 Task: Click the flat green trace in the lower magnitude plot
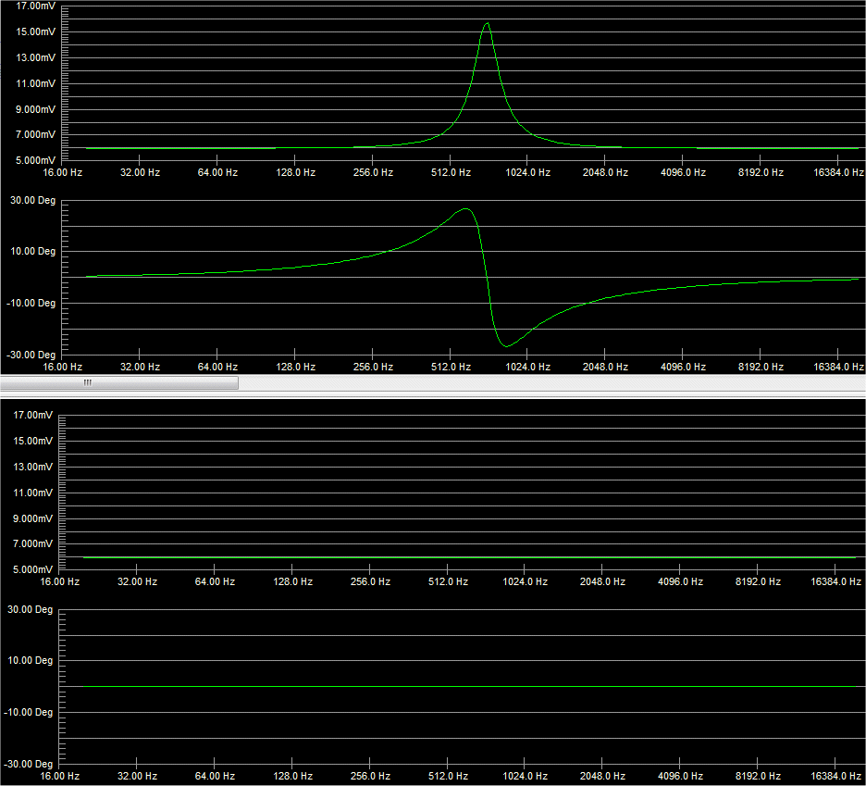pos(469,557)
